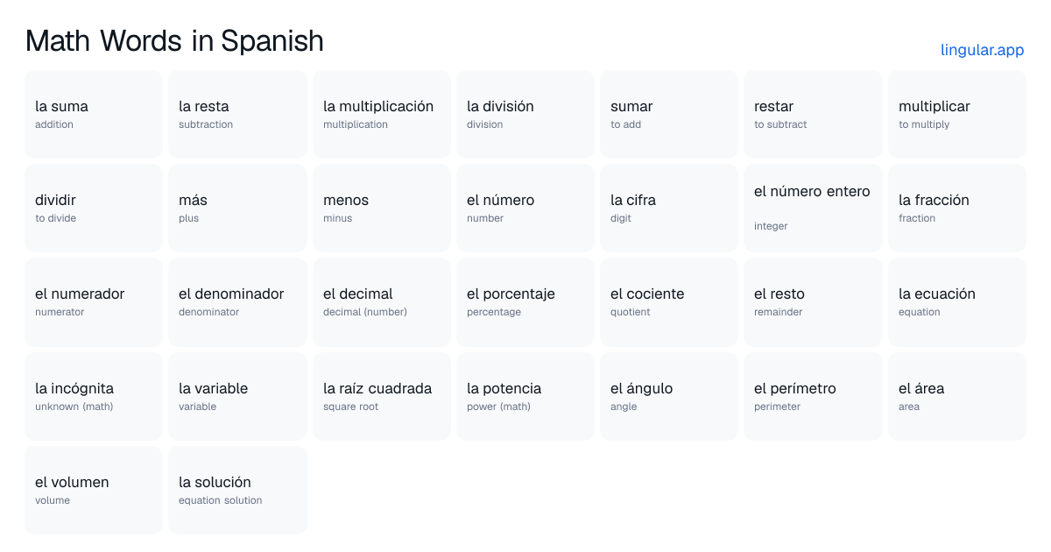The image size is (1051, 552).
Task: Choose the 'la cifra' digit card
Action: pyautogui.click(x=669, y=209)
